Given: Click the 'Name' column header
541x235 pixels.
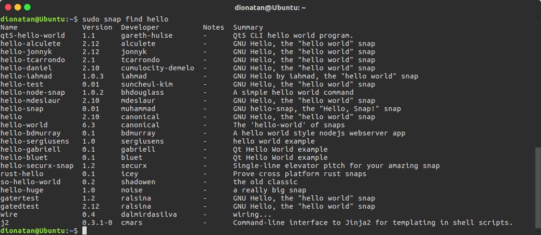Looking at the screenshot, I should point(9,27).
